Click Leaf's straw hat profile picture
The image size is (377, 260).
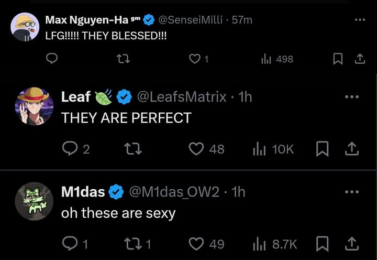pyautogui.click(x=34, y=106)
